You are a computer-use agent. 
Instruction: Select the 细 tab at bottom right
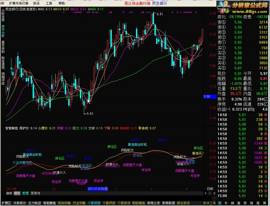click(233, 203)
